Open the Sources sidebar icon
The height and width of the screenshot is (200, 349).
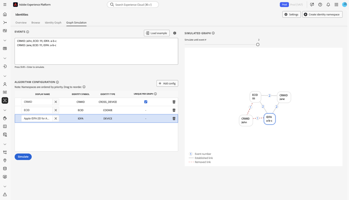(x=5, y=67)
